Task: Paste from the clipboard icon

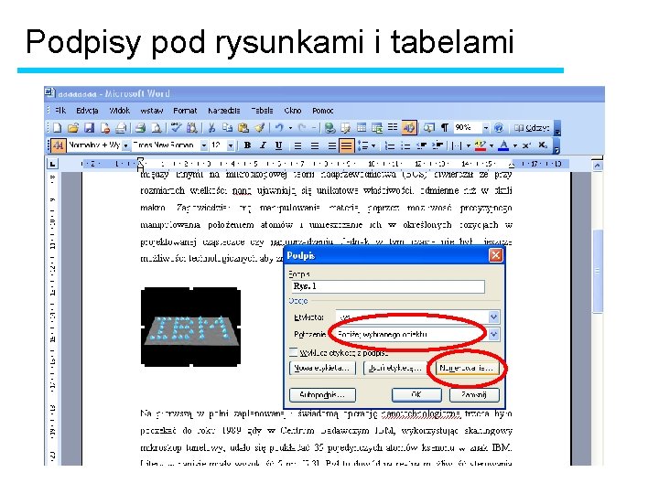Action: tap(243, 128)
